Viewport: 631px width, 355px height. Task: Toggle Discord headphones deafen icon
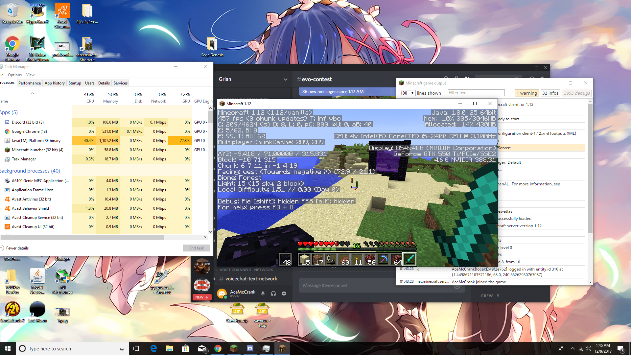click(x=273, y=294)
